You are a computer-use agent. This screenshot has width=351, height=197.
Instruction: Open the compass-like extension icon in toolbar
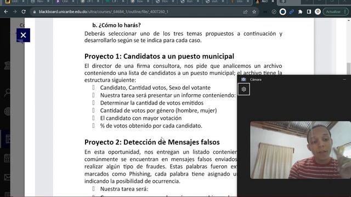tap(274, 11)
